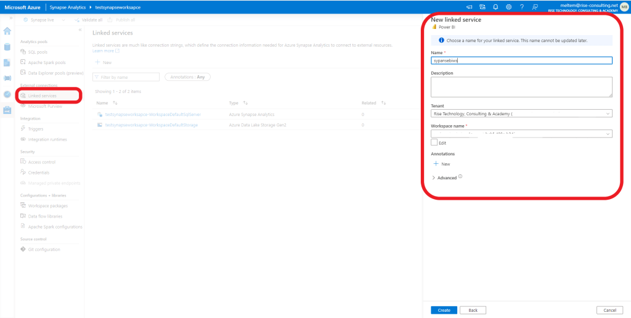This screenshot has width=631, height=318.
Task: Open the Monitor hub gauge icon
Action: [x=7, y=94]
